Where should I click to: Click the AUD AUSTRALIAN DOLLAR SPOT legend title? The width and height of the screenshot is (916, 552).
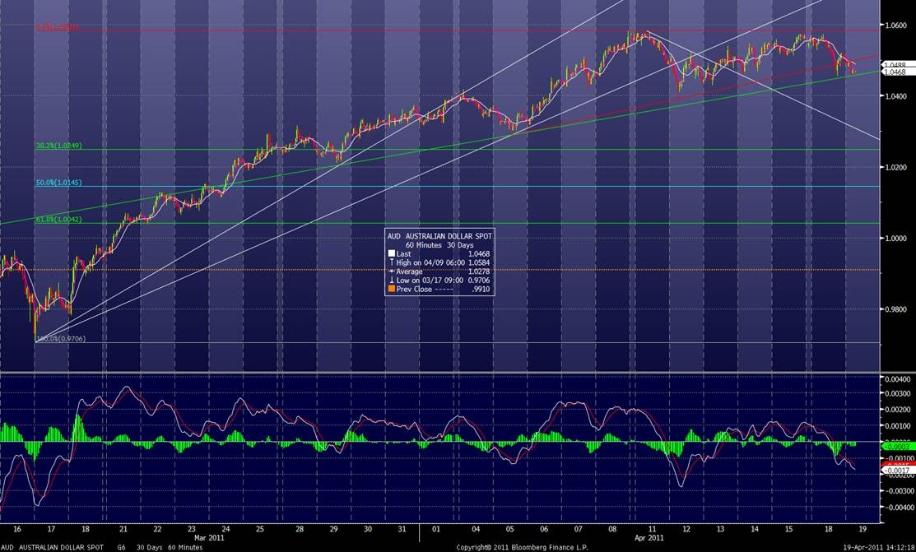pos(439,236)
